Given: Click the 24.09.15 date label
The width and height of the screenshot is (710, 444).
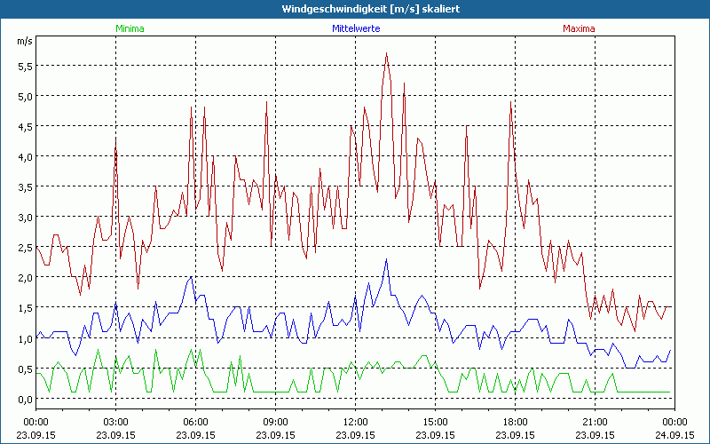Looking at the screenshot, I should [674, 434].
